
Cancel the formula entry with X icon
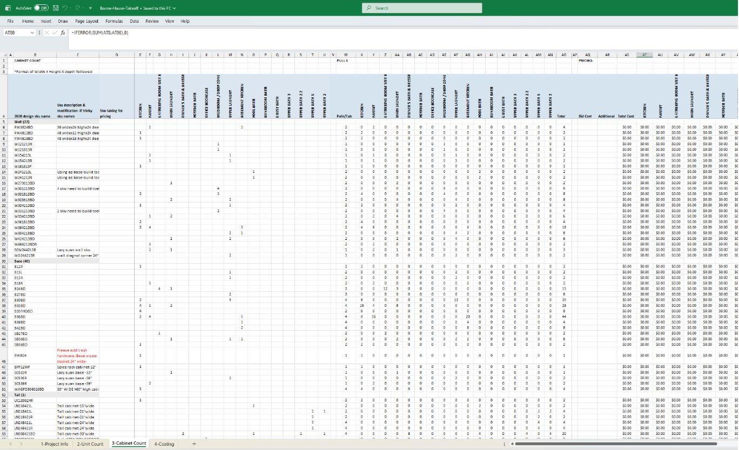click(x=47, y=33)
